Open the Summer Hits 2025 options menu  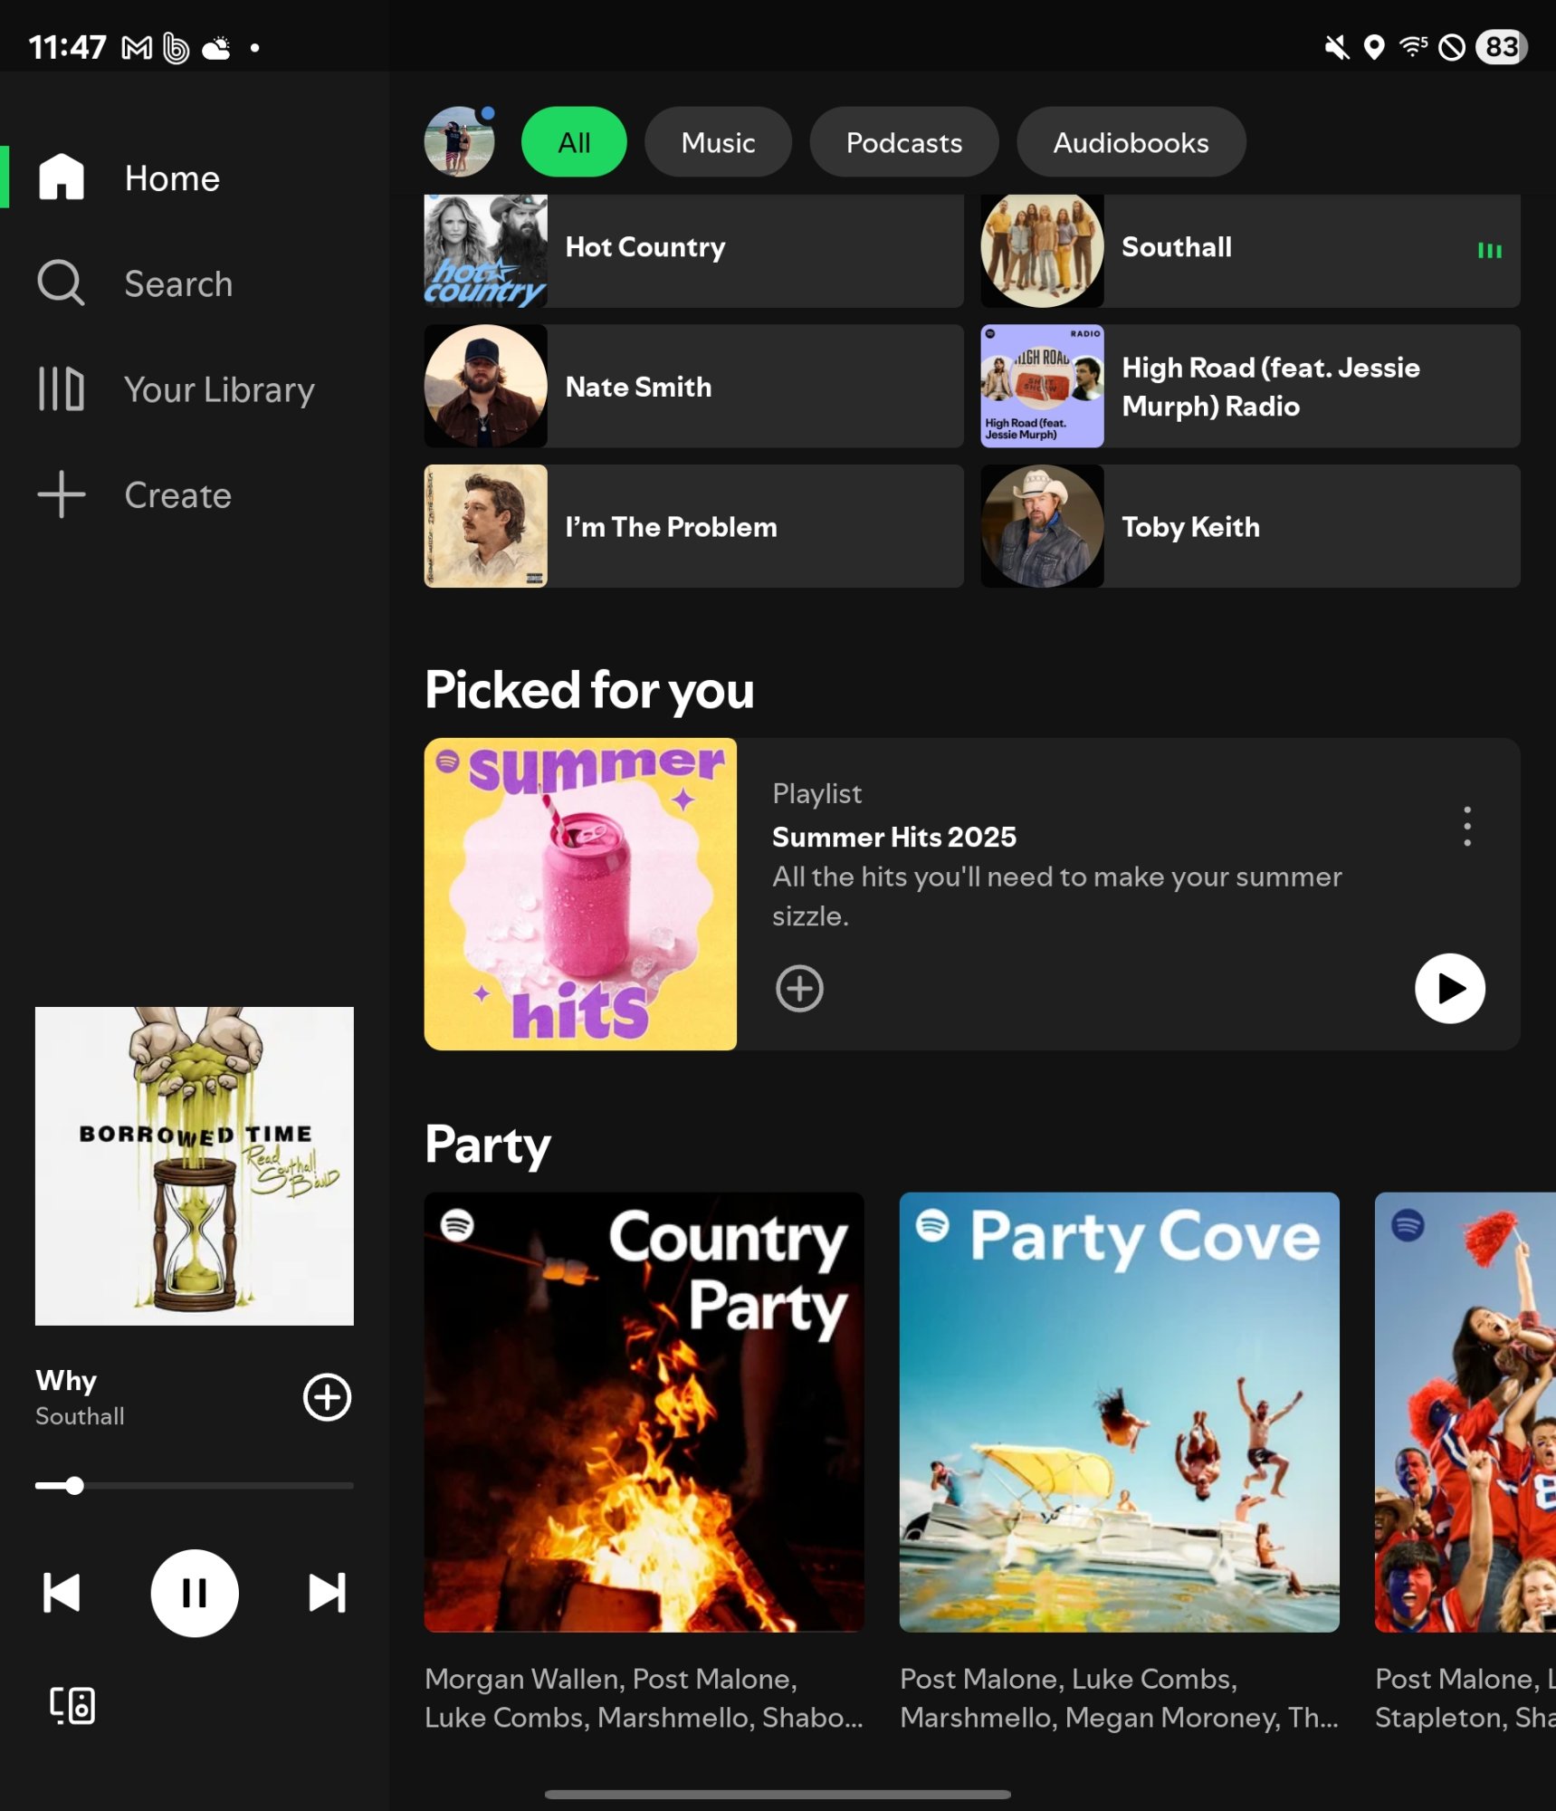(x=1466, y=826)
